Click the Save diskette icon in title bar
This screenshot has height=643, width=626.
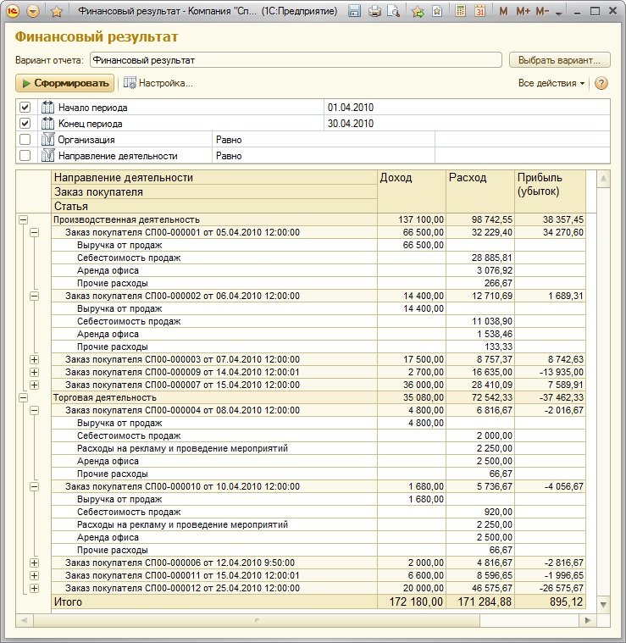click(355, 11)
